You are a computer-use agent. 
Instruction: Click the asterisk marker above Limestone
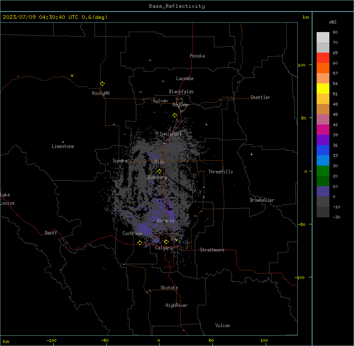point(63,142)
